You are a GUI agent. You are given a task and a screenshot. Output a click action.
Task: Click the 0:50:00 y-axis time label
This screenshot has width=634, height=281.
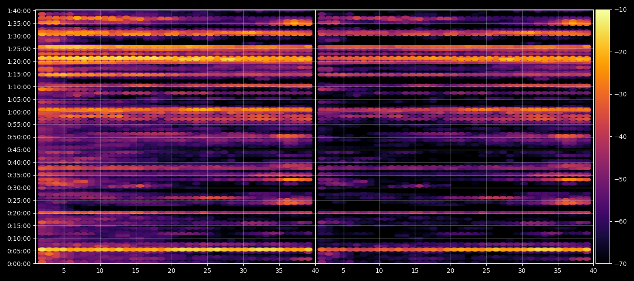[x=19, y=137]
